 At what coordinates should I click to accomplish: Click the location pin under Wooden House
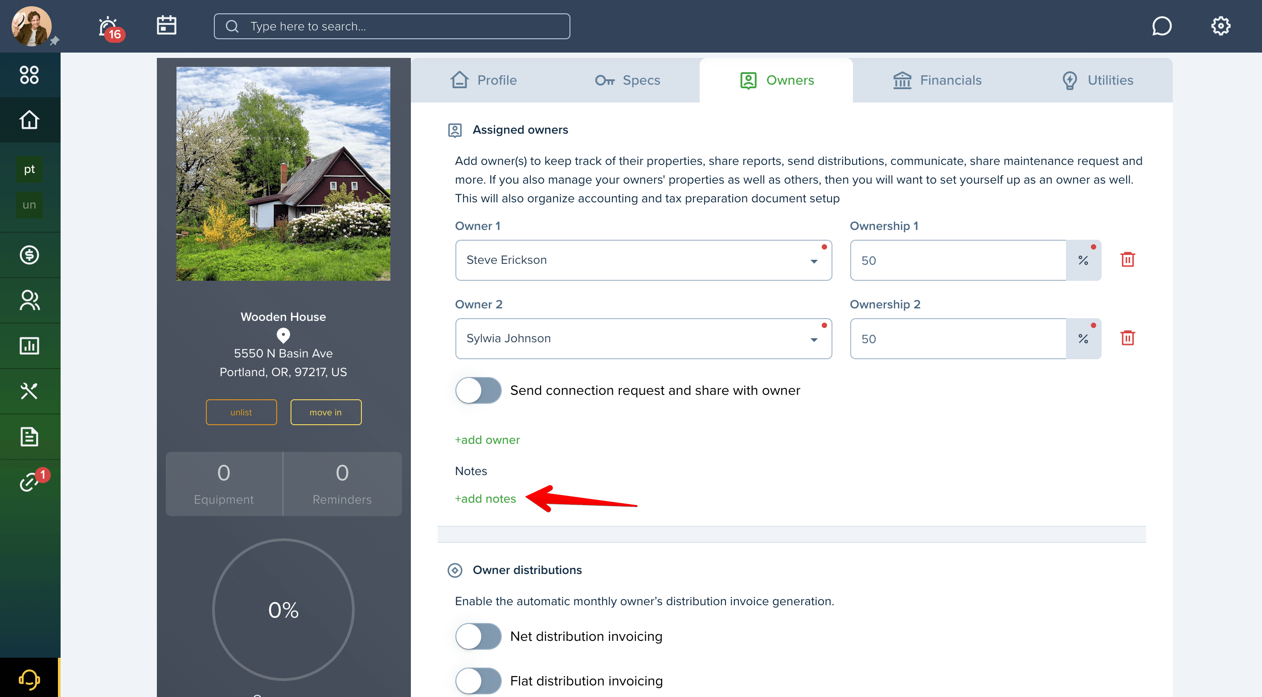tap(283, 336)
